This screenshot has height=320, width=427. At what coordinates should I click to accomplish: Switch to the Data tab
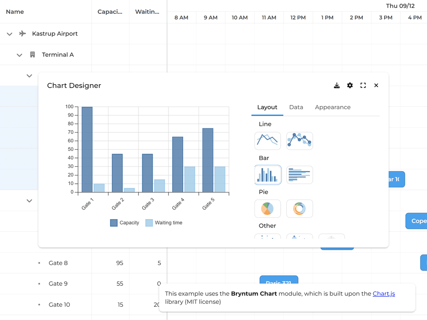[x=296, y=107]
